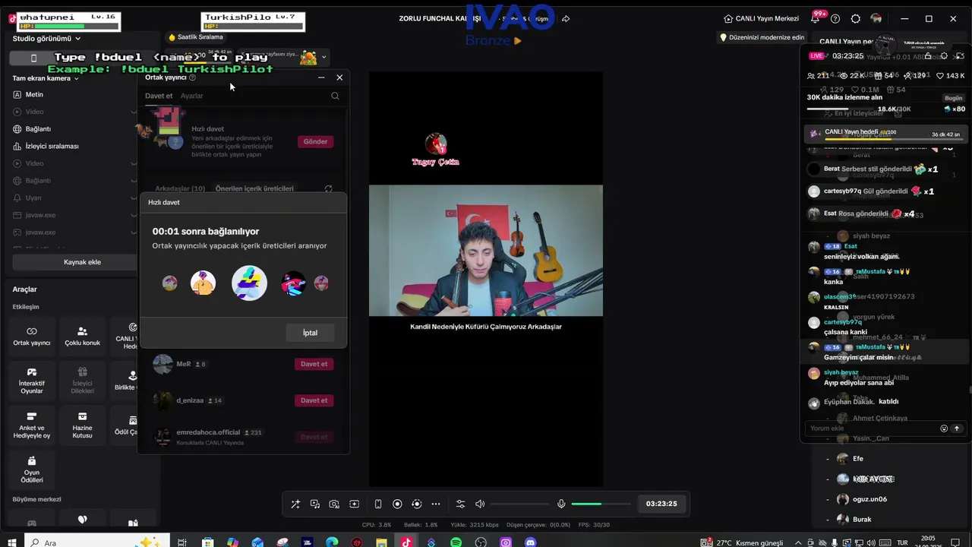The image size is (972, 547).
Task: Open Oyun Ödülleri tool
Action: (x=32, y=470)
